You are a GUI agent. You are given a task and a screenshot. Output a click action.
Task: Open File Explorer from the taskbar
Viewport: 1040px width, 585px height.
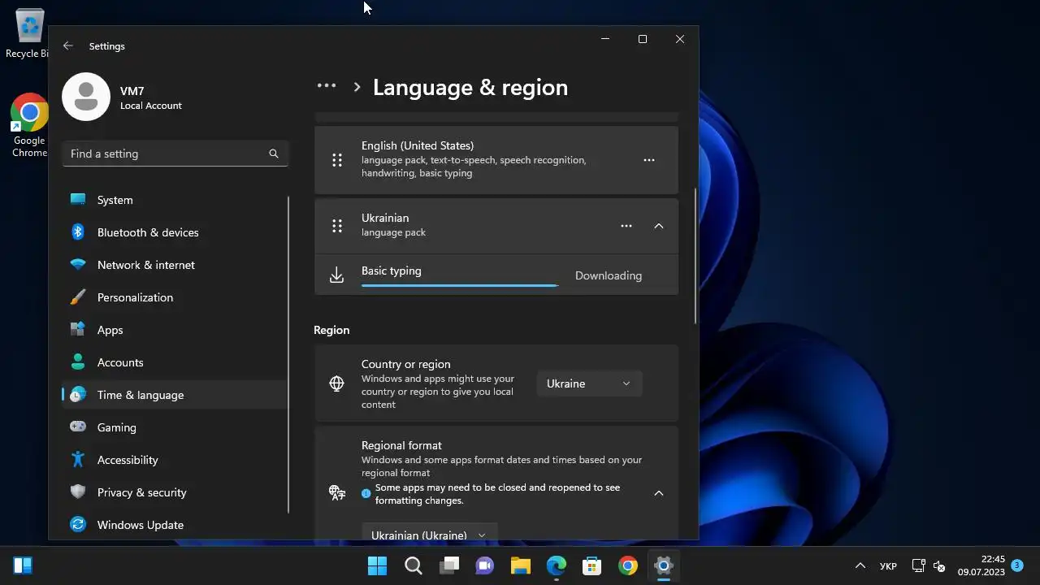521,565
